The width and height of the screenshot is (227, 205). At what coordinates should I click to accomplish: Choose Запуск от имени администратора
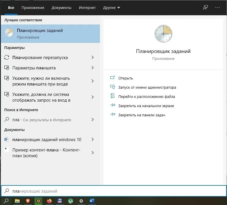pyautogui.click(x=147, y=87)
